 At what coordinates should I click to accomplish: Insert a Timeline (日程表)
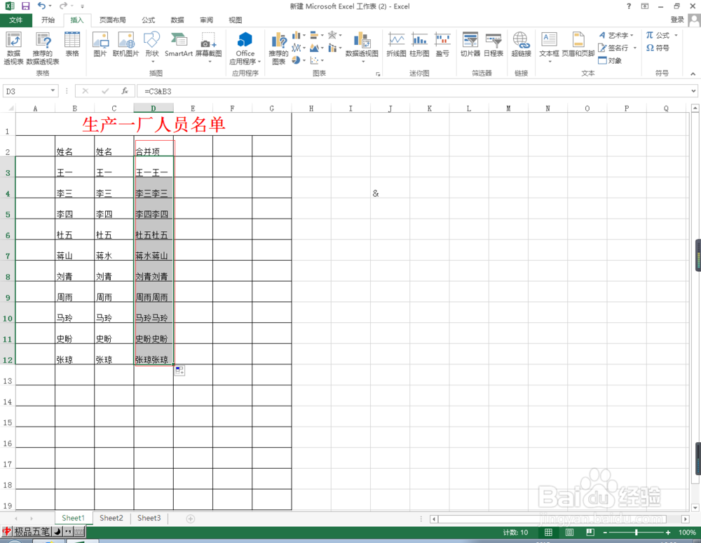[494, 45]
